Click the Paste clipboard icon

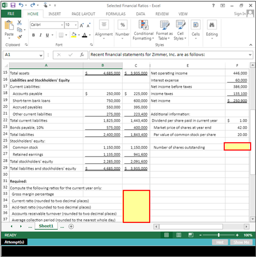pos(9,25)
